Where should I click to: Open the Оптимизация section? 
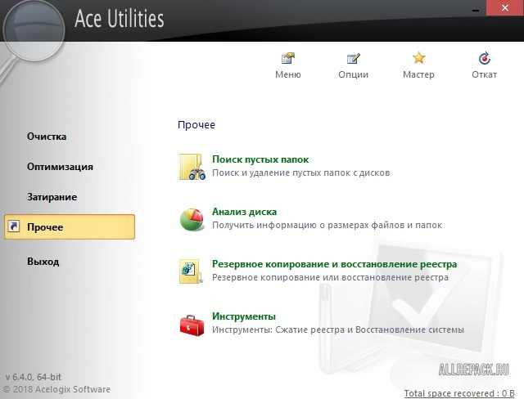point(60,167)
